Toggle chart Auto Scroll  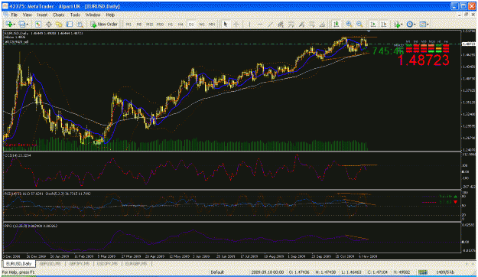coord(372,24)
